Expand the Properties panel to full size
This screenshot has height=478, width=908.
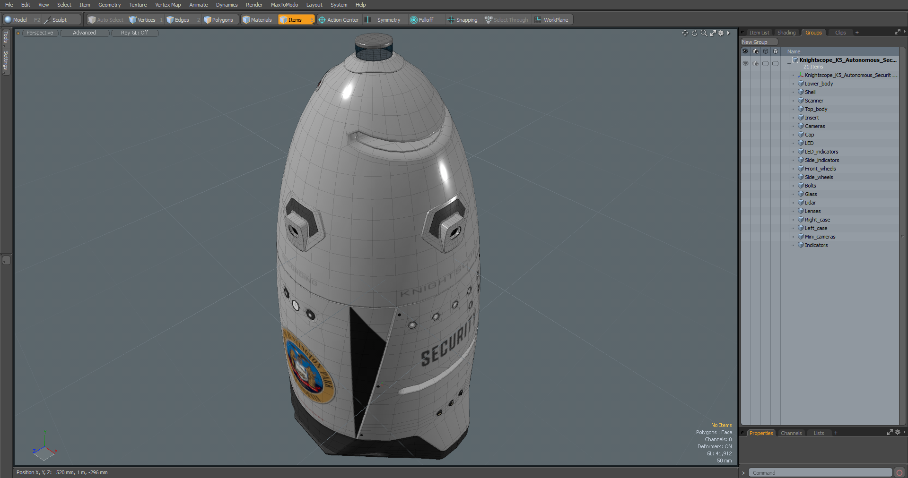890,433
